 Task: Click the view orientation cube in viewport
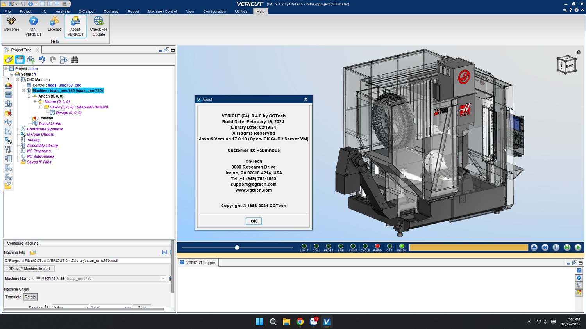[x=566, y=65]
